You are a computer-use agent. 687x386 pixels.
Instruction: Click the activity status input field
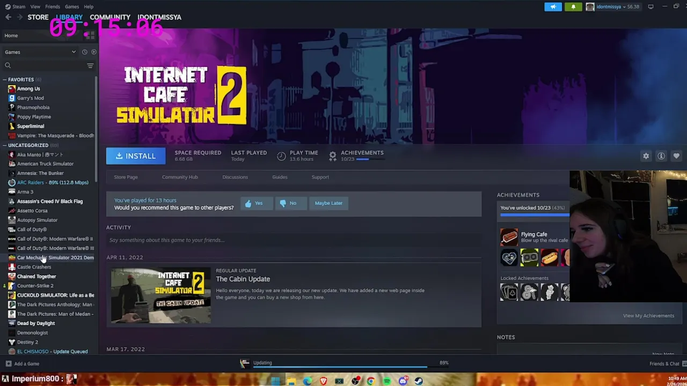pyautogui.click(x=294, y=240)
